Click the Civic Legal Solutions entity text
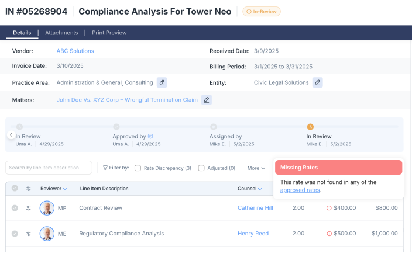The height and width of the screenshot is (257, 412). click(x=281, y=82)
